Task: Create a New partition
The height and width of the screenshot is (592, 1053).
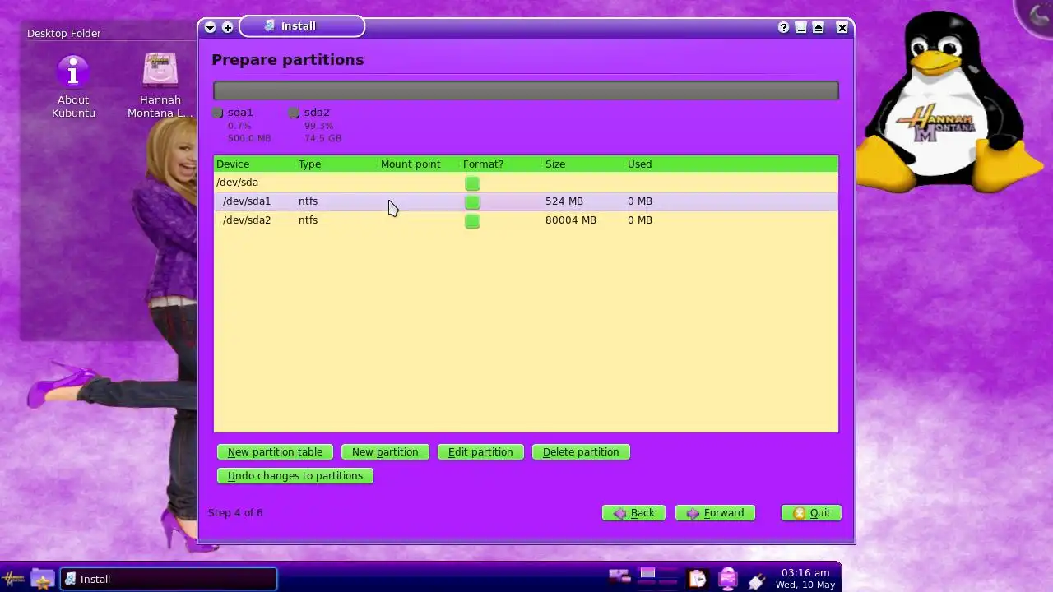Action: coord(385,452)
